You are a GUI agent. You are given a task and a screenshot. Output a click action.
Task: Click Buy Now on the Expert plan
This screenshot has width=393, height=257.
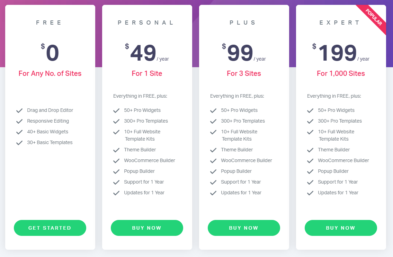tap(341, 228)
